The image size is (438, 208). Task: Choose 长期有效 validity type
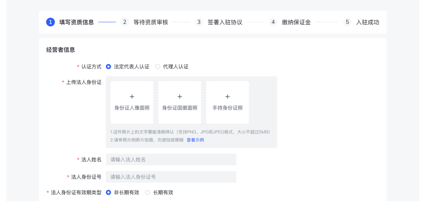click(148, 193)
